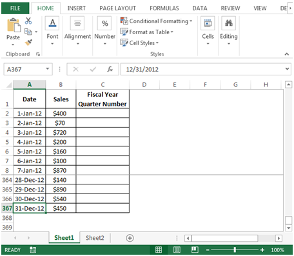Click the Copy icon
294x256 pixels.
click(x=28, y=32)
